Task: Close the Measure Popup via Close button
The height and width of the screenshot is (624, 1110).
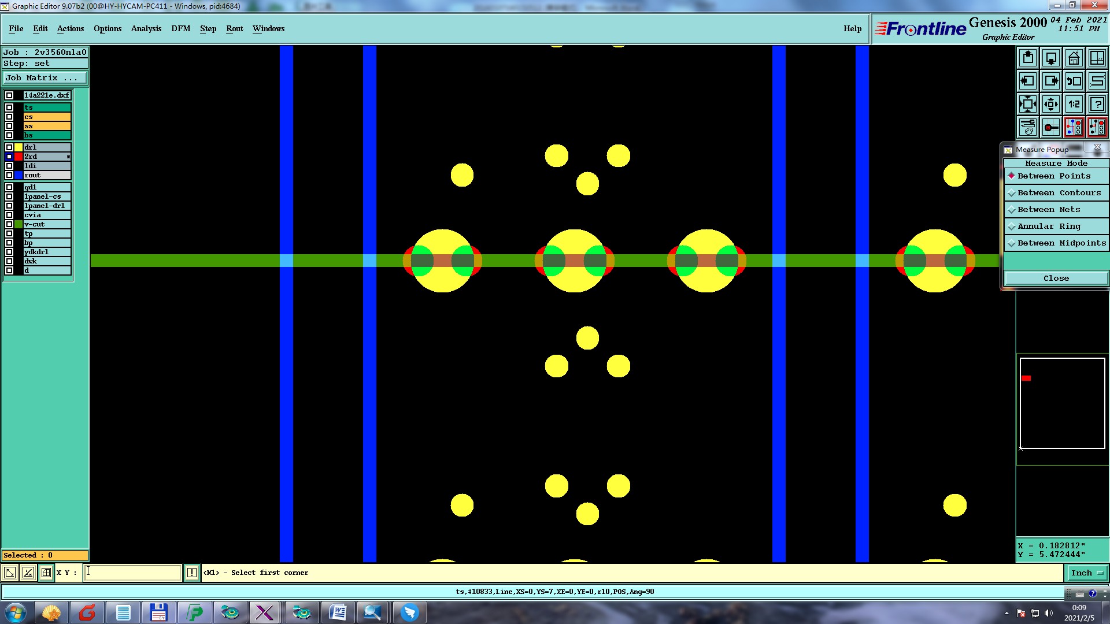Action: coord(1056,278)
